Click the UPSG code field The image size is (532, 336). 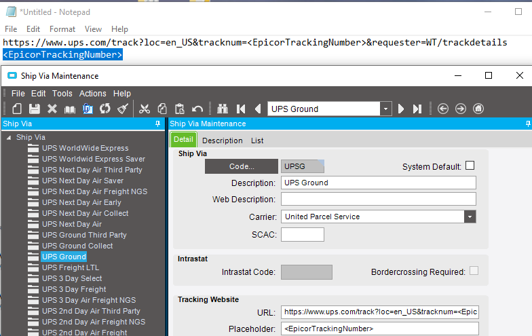click(303, 166)
